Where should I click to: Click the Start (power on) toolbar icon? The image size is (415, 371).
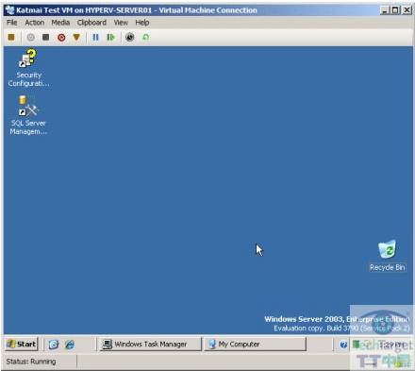point(30,37)
